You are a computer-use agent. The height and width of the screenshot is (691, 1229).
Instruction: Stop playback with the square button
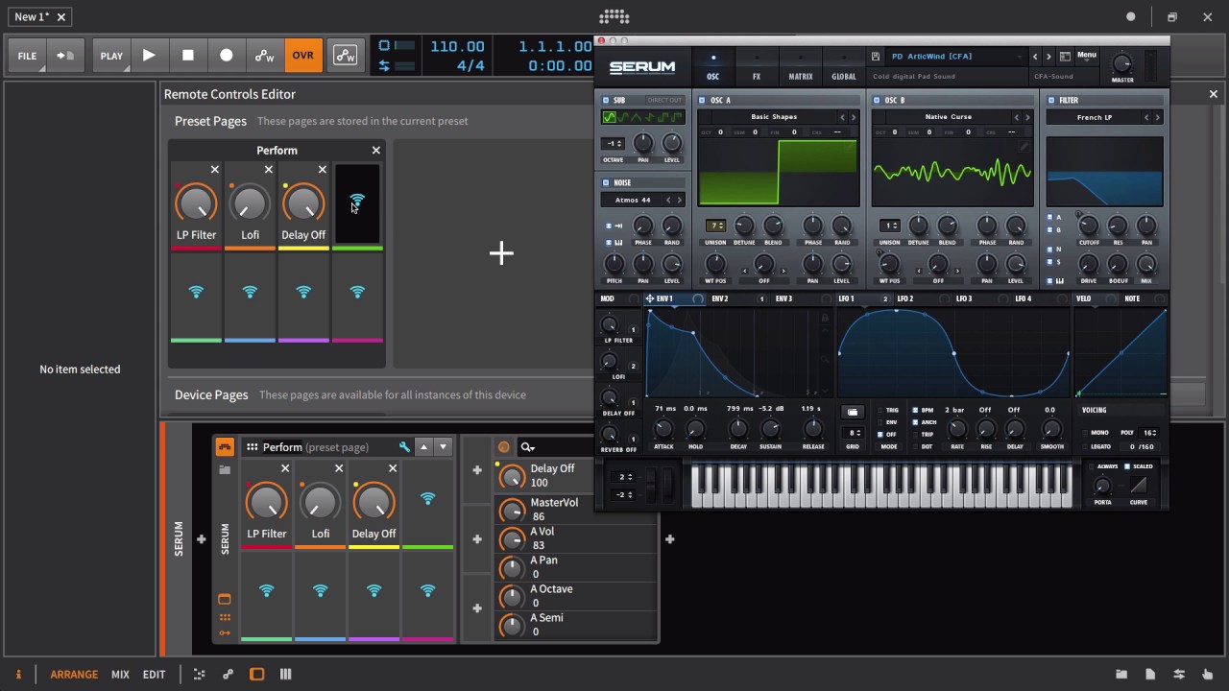(x=188, y=56)
